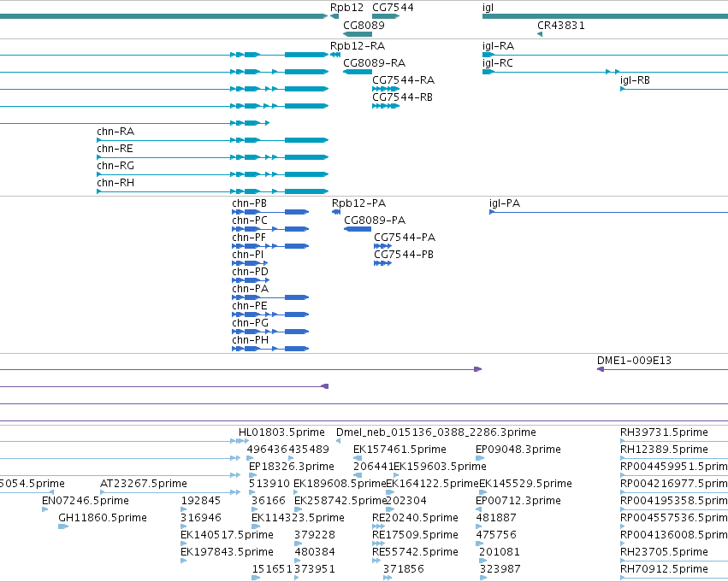The image size is (728, 582).
Task: Click the AT23267.5prime EST label
Action: point(144,484)
